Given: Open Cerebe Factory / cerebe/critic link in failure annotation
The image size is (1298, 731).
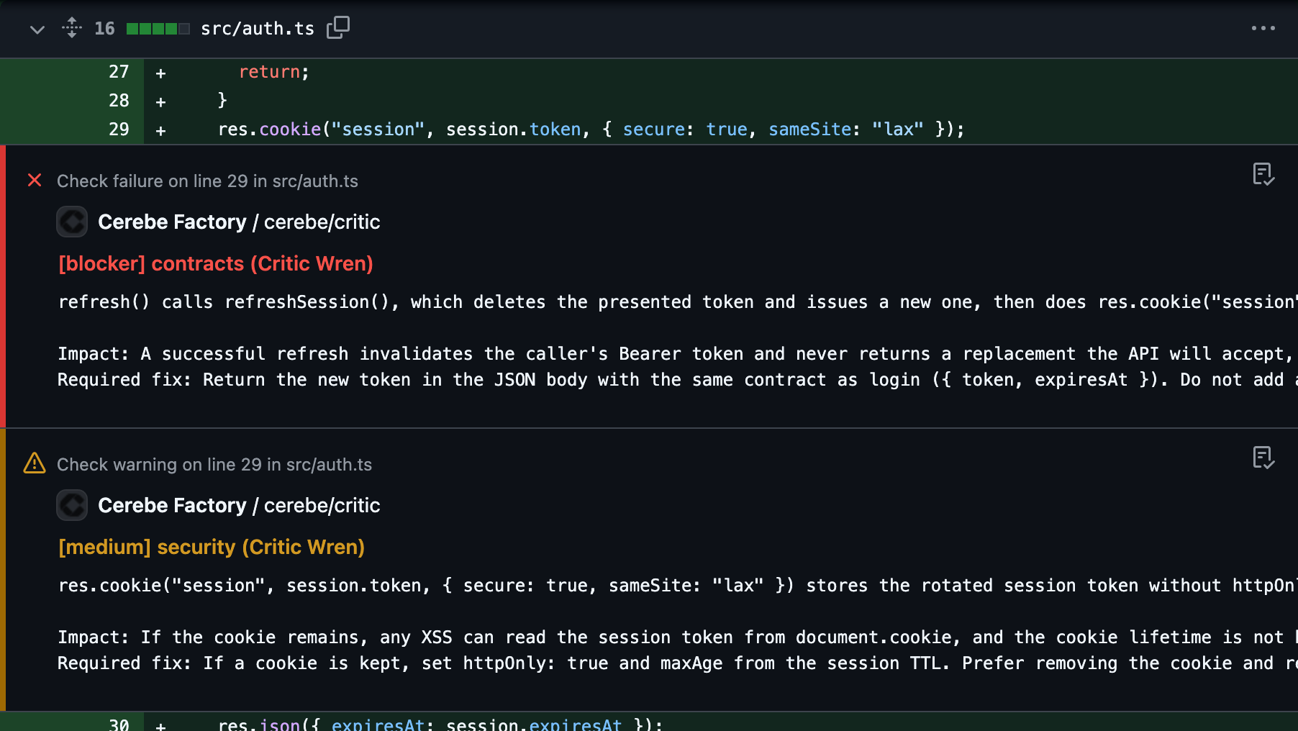Looking at the screenshot, I should tap(239, 222).
